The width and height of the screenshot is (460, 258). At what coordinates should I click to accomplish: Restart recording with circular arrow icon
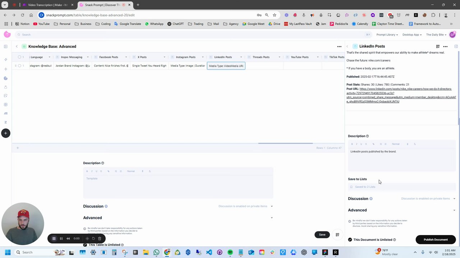93,238
